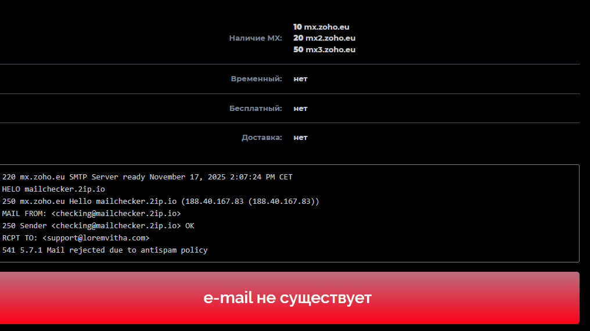
Task: Click "220 mx.zoho.eu SMTP Server ready" text
Action: (74, 177)
